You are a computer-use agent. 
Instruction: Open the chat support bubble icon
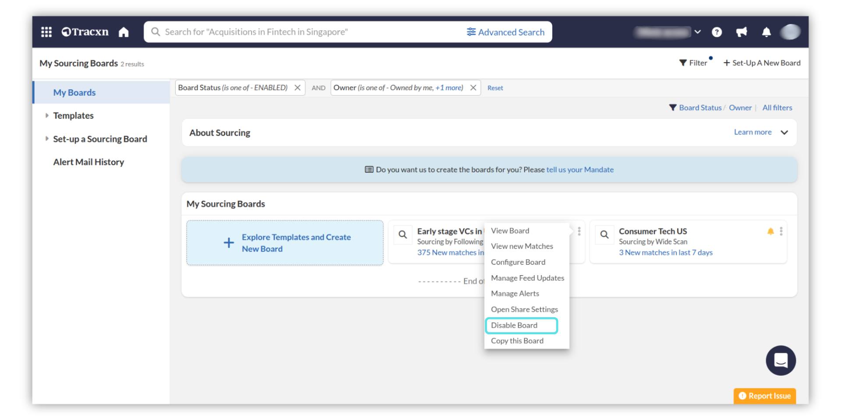781,360
